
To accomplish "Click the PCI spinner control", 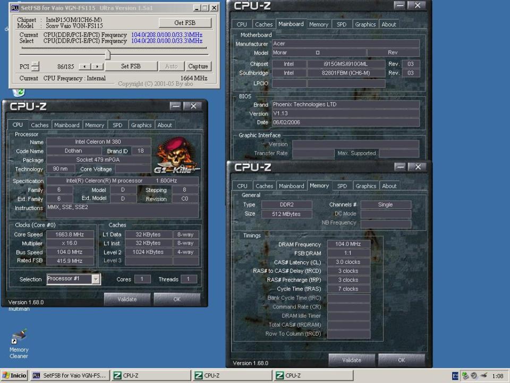I will pyautogui.click(x=35, y=66).
